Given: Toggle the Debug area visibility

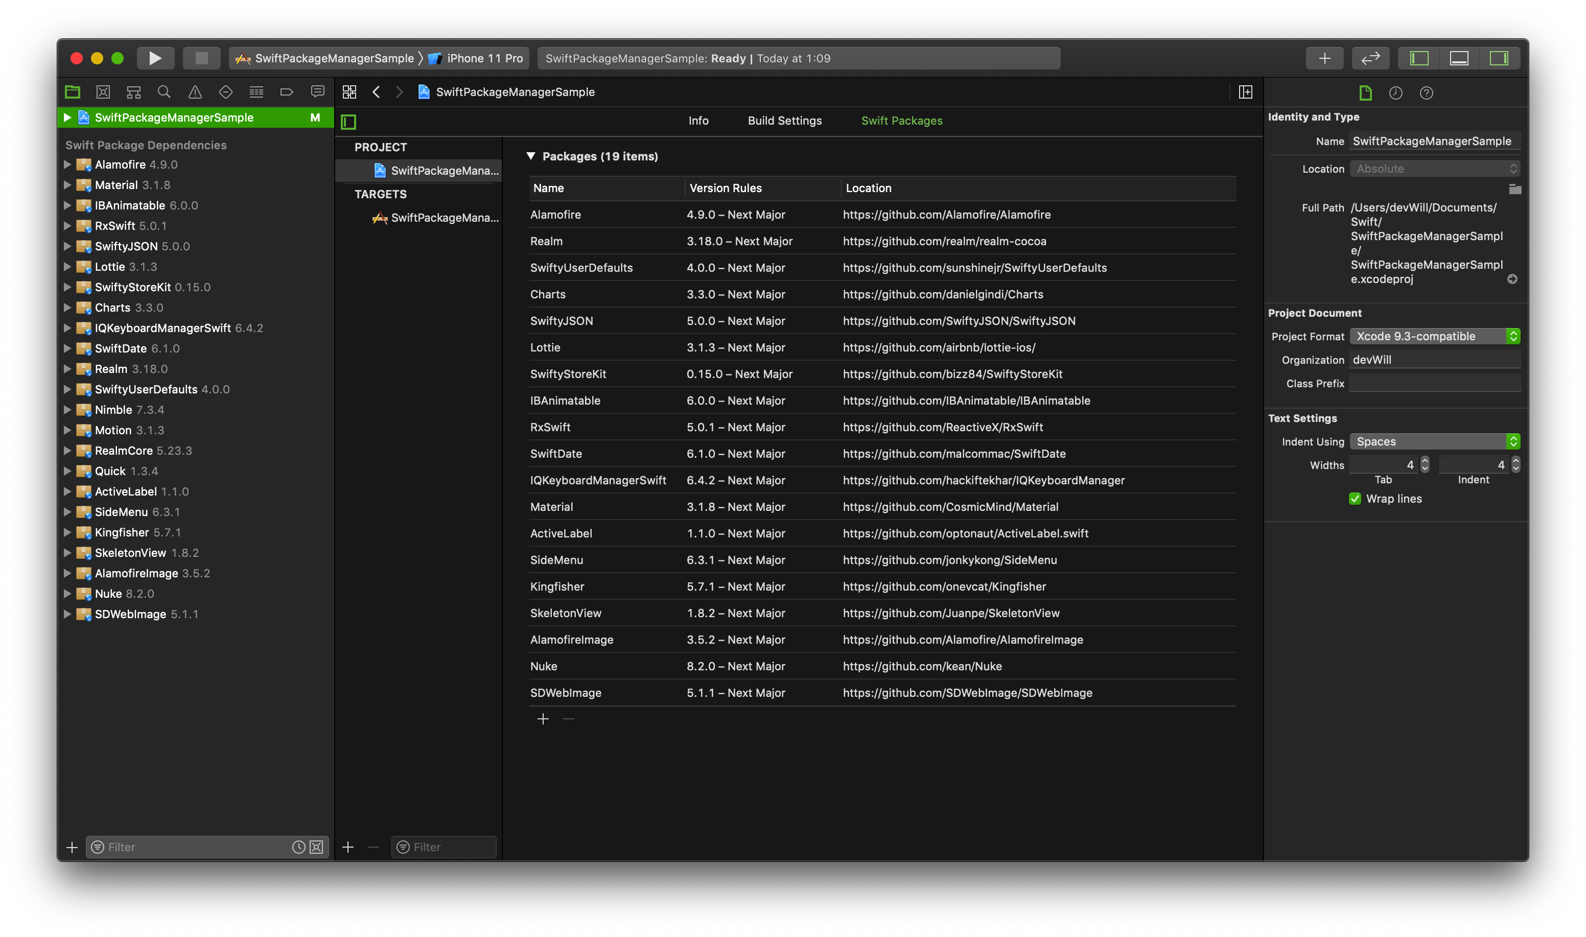Looking at the screenshot, I should 1458,58.
